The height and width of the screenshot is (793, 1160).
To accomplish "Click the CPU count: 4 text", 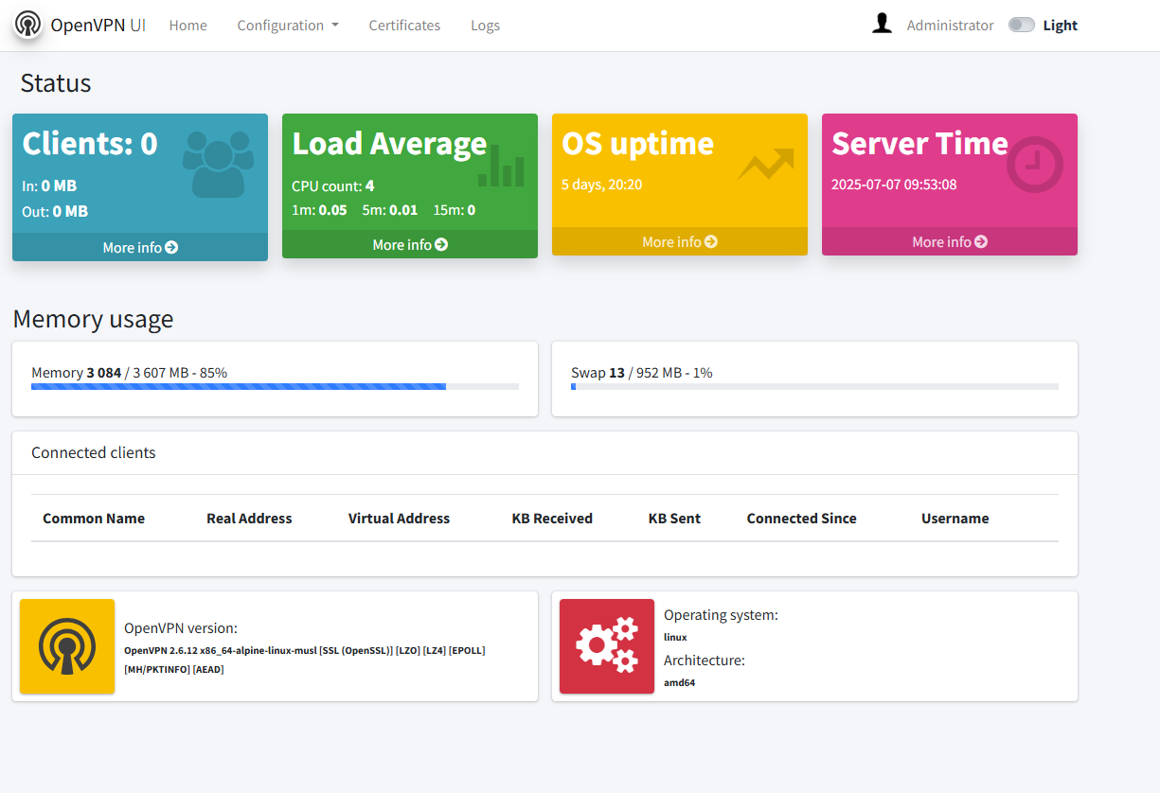I will click(333, 186).
